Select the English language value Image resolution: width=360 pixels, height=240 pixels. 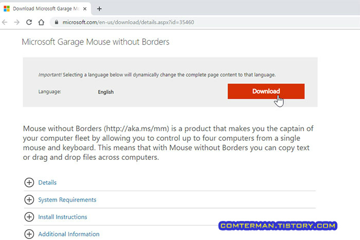(x=105, y=92)
